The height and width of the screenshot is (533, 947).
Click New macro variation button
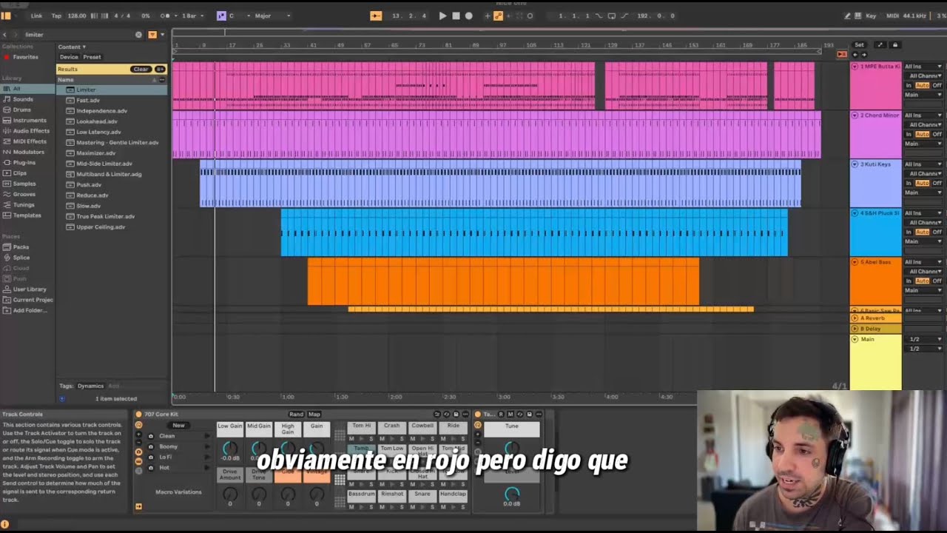tap(178, 426)
